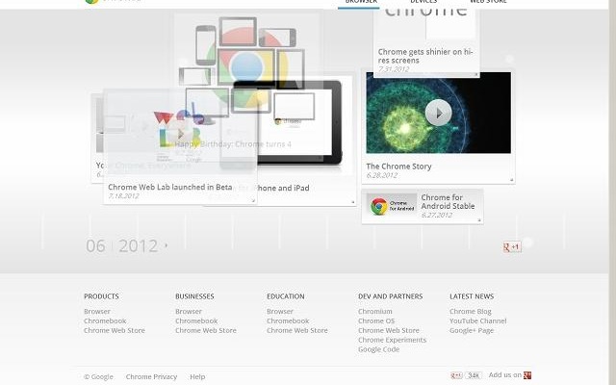This screenshot has width=616, height=385.
Task: Click the Add us on text
Action: click(504, 374)
